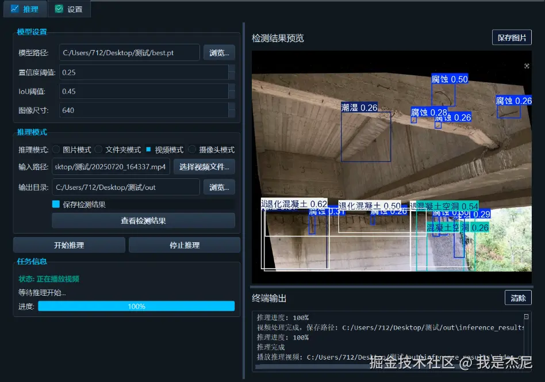Click the 视频处理完成 terminal line
This screenshot has height=382, width=545.
(390, 327)
